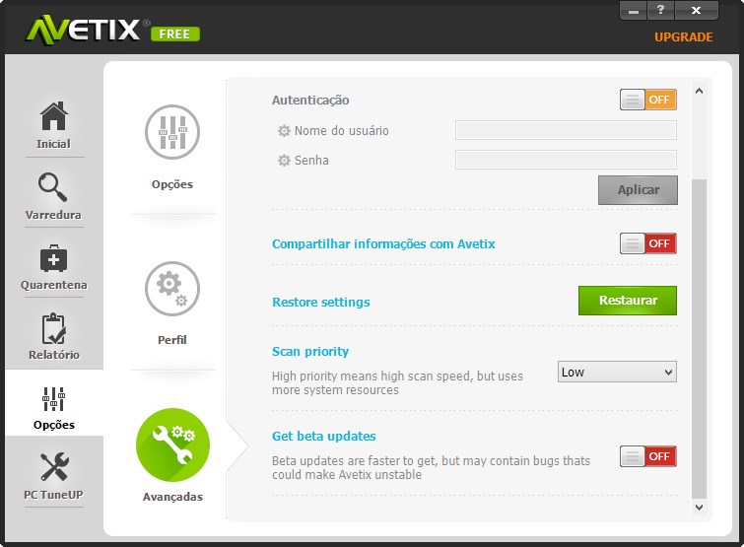The image size is (744, 547).
Task: Open the Inicial home icon
Action: coord(53,116)
